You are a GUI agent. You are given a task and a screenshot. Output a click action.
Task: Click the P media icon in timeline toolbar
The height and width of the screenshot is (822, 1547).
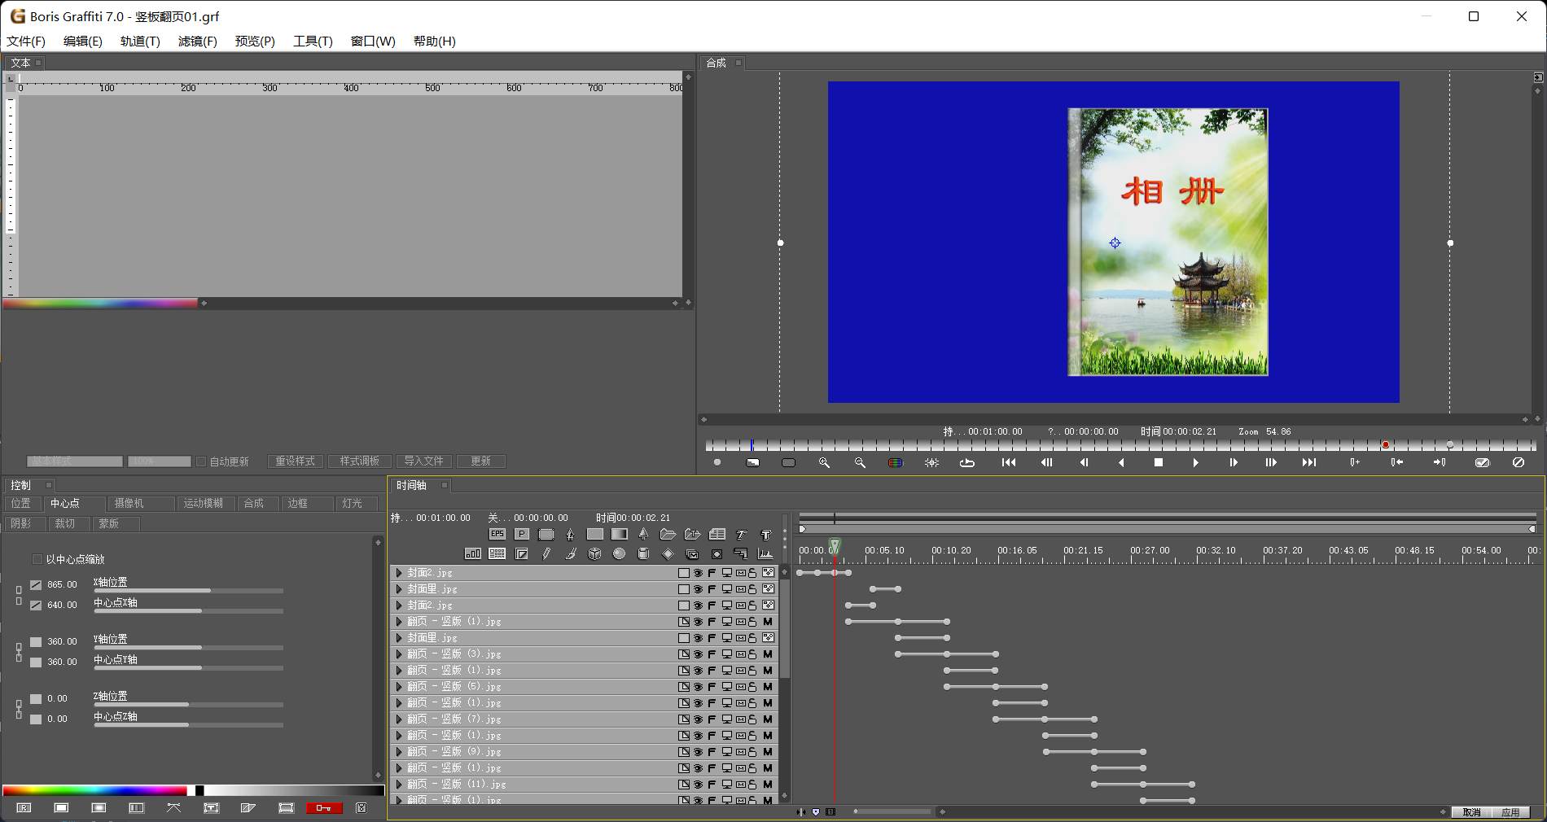click(x=522, y=535)
